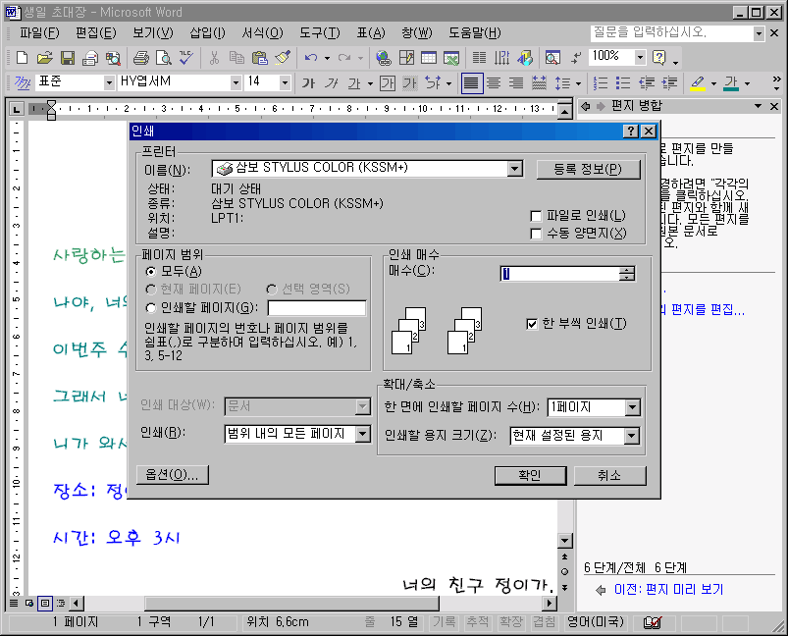Open the 보기(V) menu
Image resolution: width=788 pixels, height=636 pixels.
(x=153, y=33)
